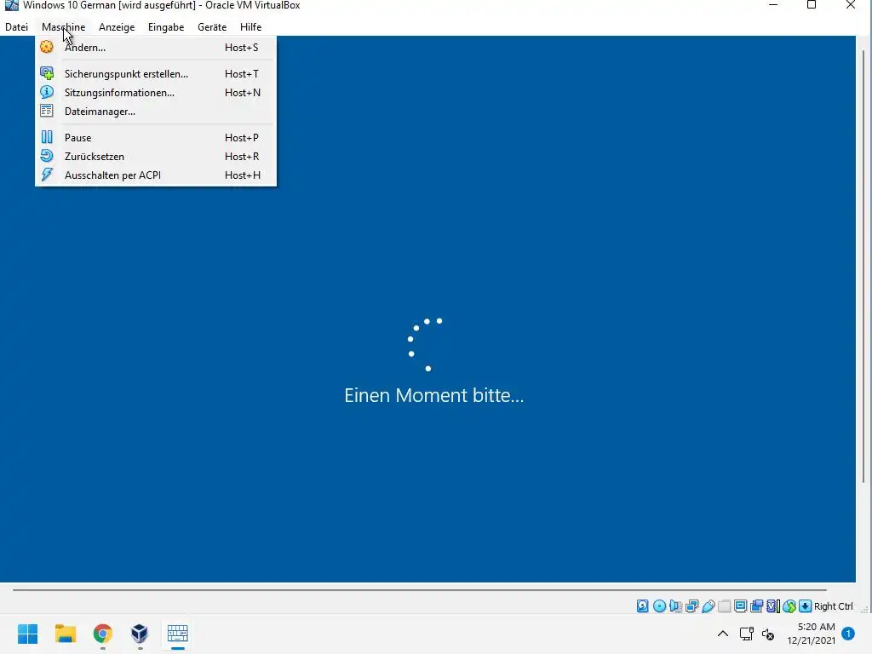Switch to Google Chrome in the taskbar
872x654 pixels.
click(x=102, y=634)
